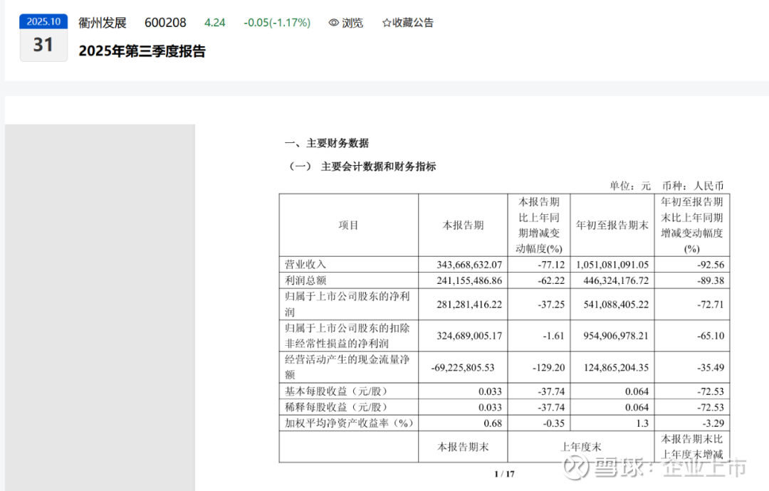
Task: Click the value 954,906,978.21
Action: [x=616, y=336]
